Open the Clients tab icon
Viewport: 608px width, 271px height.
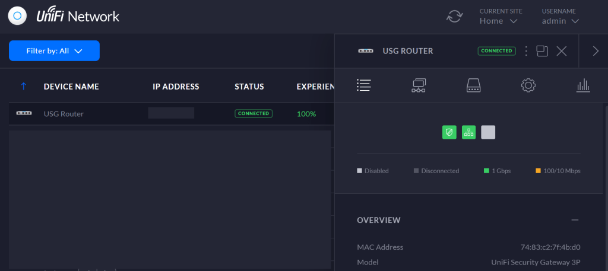pyautogui.click(x=419, y=85)
